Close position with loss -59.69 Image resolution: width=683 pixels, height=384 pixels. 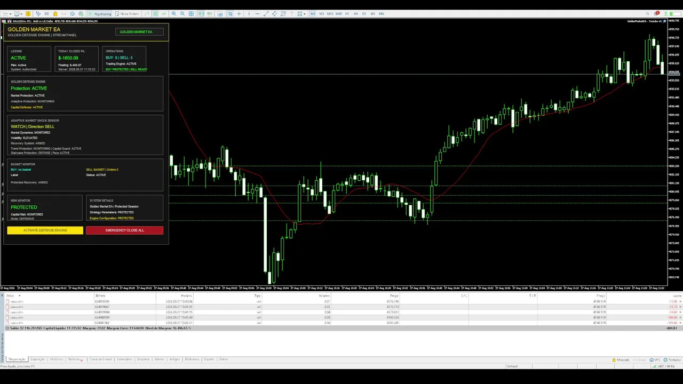[x=680, y=313]
